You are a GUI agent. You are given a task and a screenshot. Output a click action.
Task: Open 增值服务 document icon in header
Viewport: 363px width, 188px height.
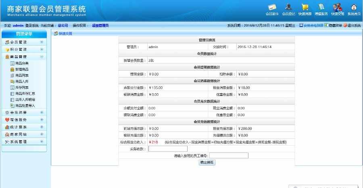(x=321, y=7)
